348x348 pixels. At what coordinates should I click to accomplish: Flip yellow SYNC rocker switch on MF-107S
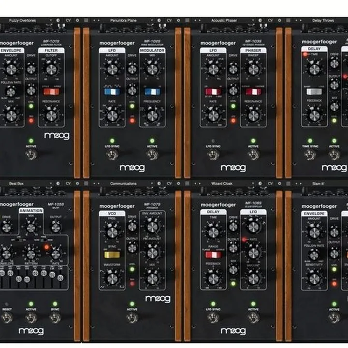pyautogui.click(x=112, y=255)
